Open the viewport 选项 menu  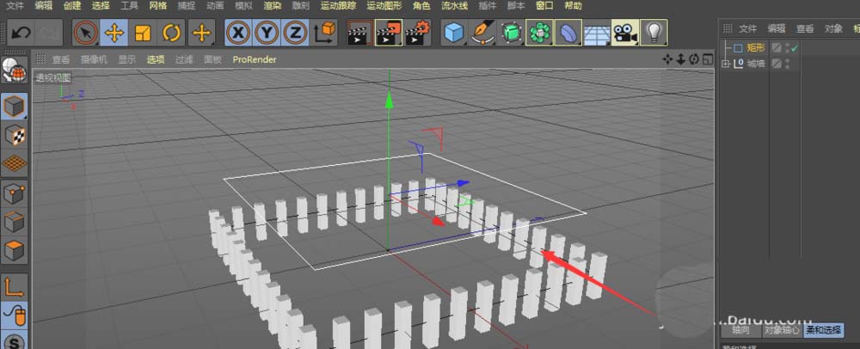click(156, 59)
